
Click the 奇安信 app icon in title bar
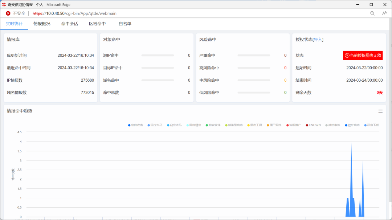(x=4, y=4)
